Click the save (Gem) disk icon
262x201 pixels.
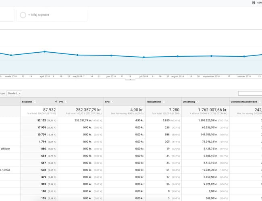[254, 3]
